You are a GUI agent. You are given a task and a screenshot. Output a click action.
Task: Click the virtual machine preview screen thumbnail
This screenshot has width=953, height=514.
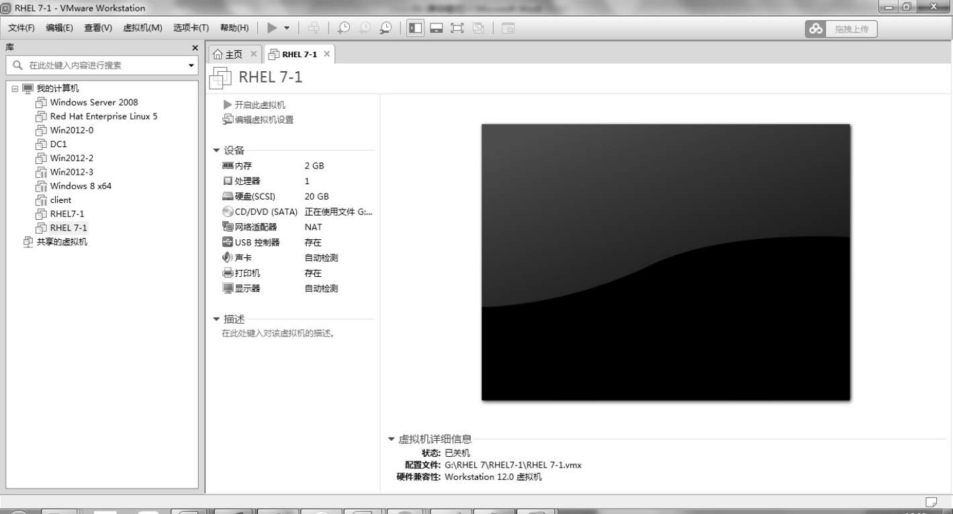(666, 262)
